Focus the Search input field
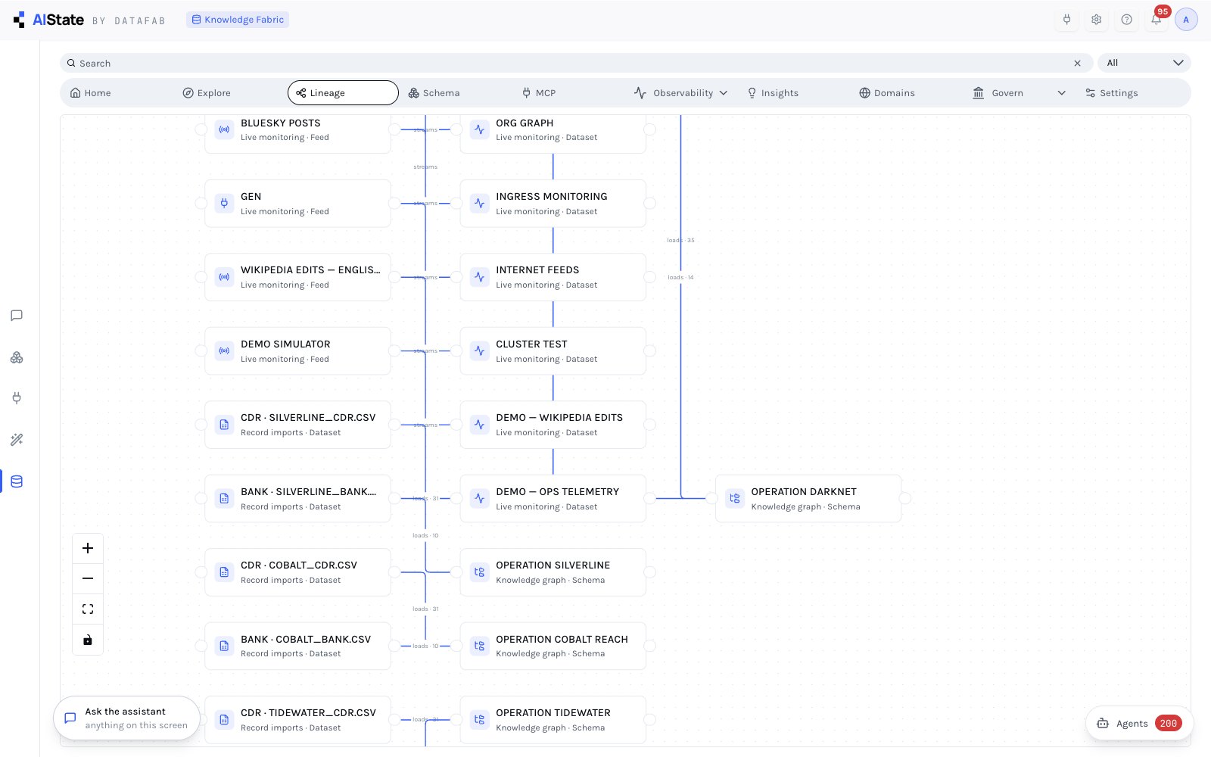Screen dimensions: 1211x757 pyautogui.click(x=575, y=63)
